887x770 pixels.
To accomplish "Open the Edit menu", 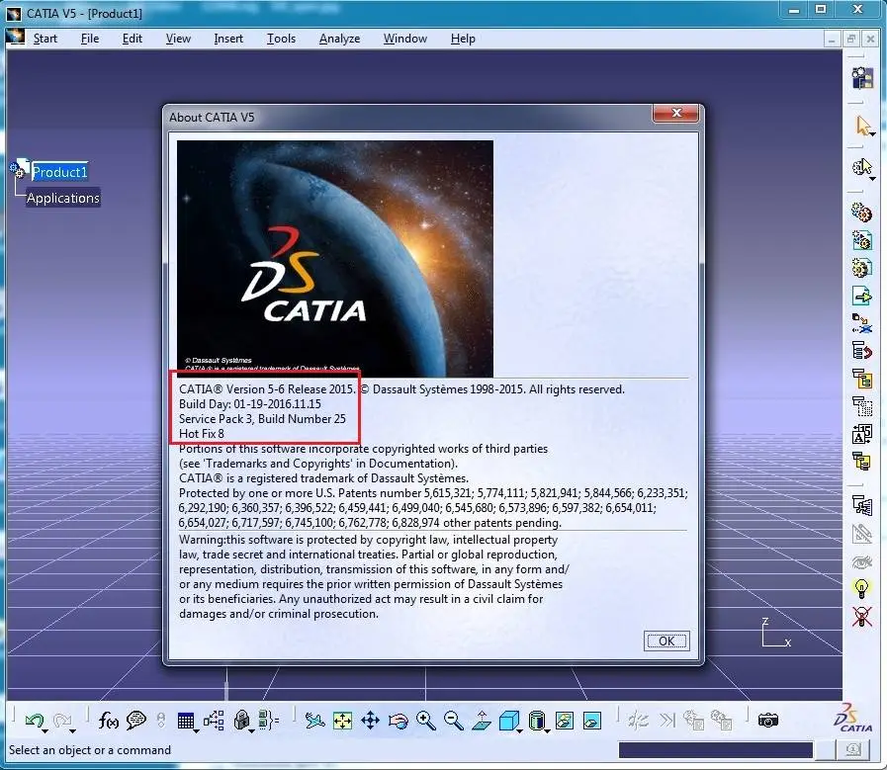I will pyautogui.click(x=132, y=39).
